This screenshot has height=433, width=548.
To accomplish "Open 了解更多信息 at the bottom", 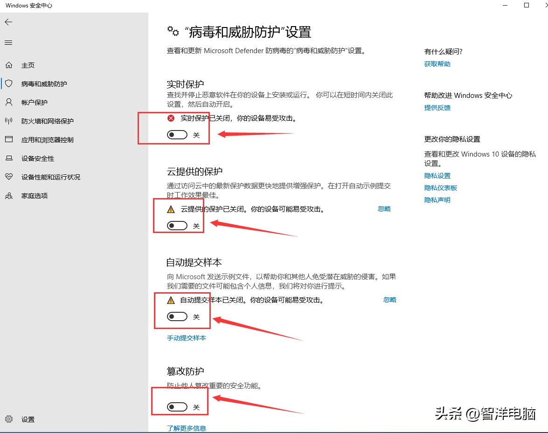I will (186, 428).
